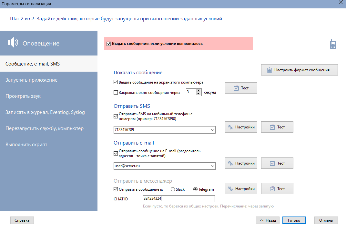Click the 'Показать сообщение' heading
This screenshot has height=232, width=346.
pos(138,73)
